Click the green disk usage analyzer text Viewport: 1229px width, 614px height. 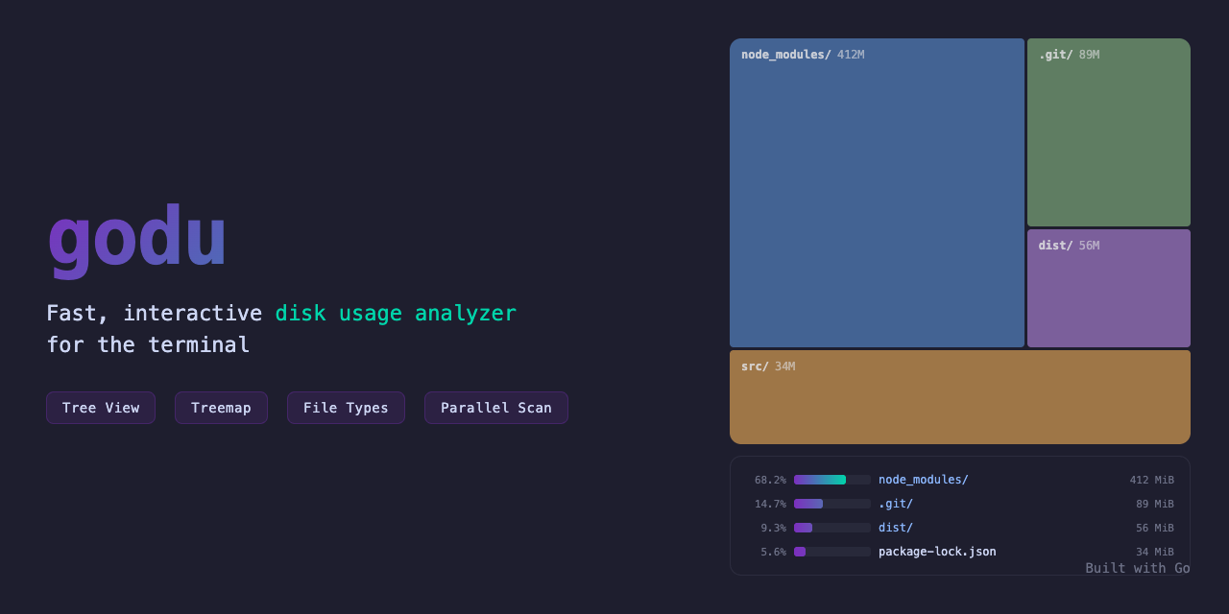396,314
